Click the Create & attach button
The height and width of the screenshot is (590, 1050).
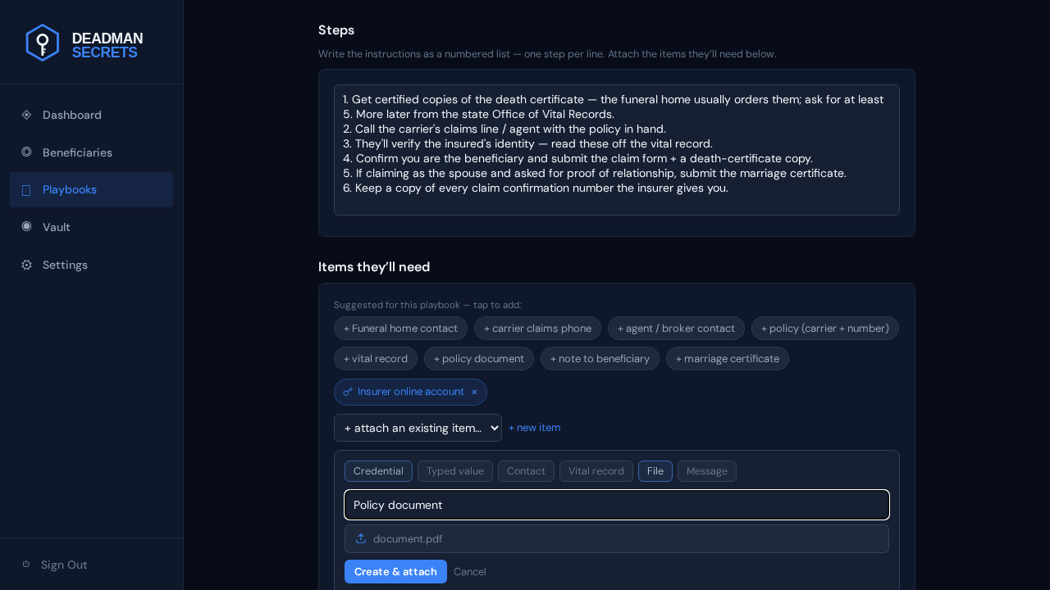pos(395,571)
